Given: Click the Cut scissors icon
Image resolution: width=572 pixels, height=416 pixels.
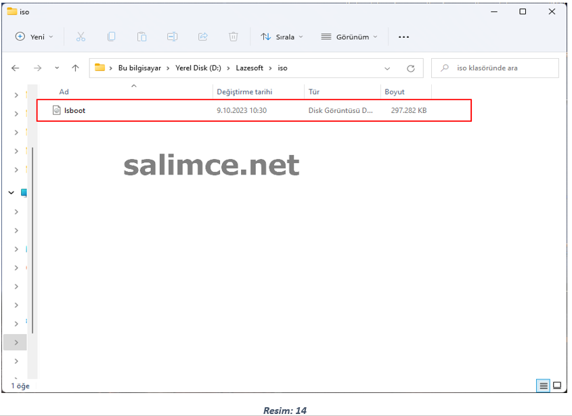Looking at the screenshot, I should pos(81,37).
